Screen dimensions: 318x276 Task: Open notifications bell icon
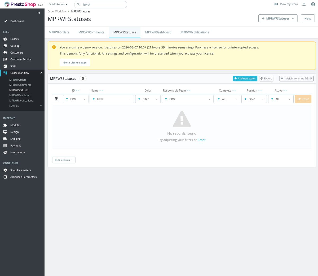tap(304, 4)
